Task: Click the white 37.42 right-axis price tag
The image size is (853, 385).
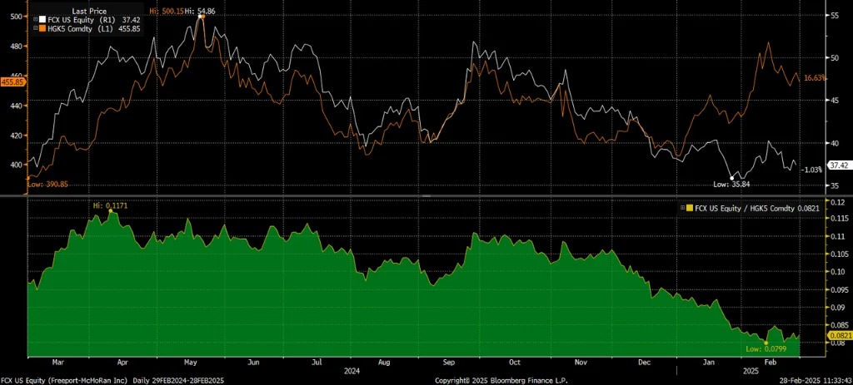Action: pyautogui.click(x=836, y=165)
